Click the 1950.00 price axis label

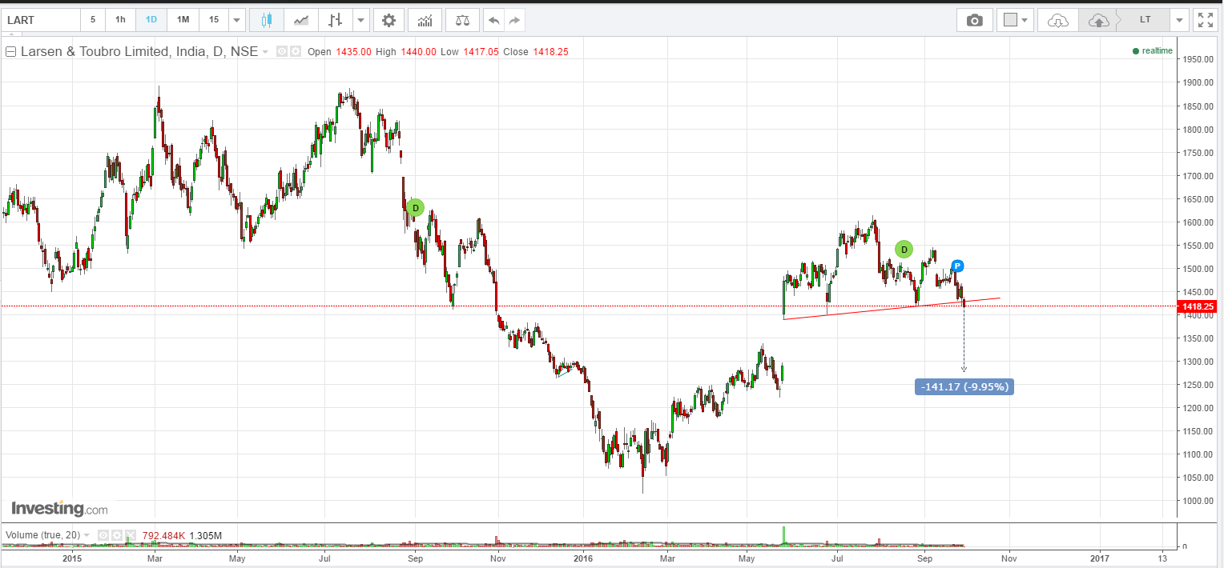coord(1199,59)
